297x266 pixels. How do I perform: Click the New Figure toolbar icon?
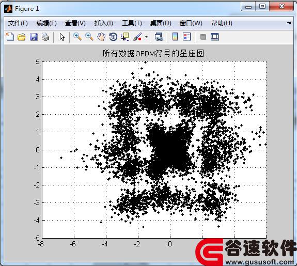click(x=10, y=37)
